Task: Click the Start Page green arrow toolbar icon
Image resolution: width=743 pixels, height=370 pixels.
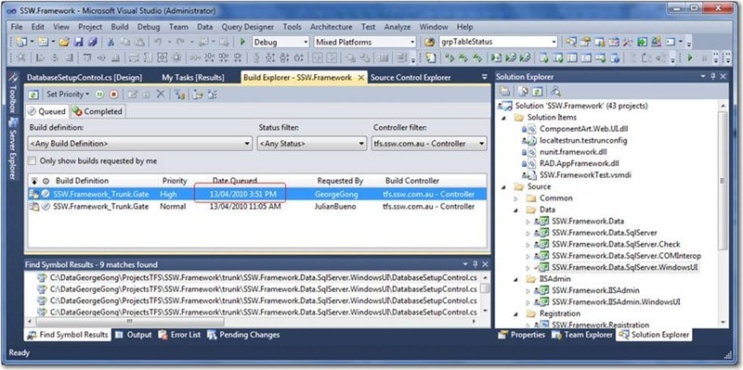Action: pos(642,42)
